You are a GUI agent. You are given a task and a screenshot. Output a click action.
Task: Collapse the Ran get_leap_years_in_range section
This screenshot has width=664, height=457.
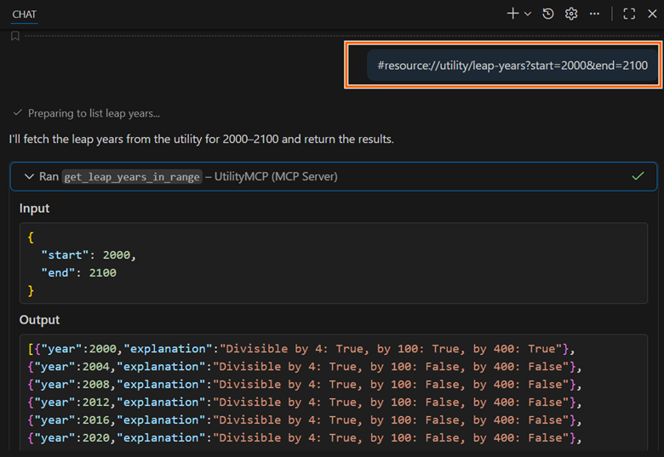tap(28, 176)
